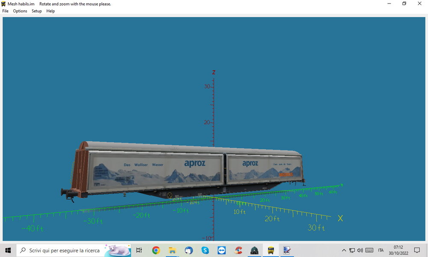Open the volume control in system tray
This screenshot has height=257, width=428.
(x=360, y=250)
